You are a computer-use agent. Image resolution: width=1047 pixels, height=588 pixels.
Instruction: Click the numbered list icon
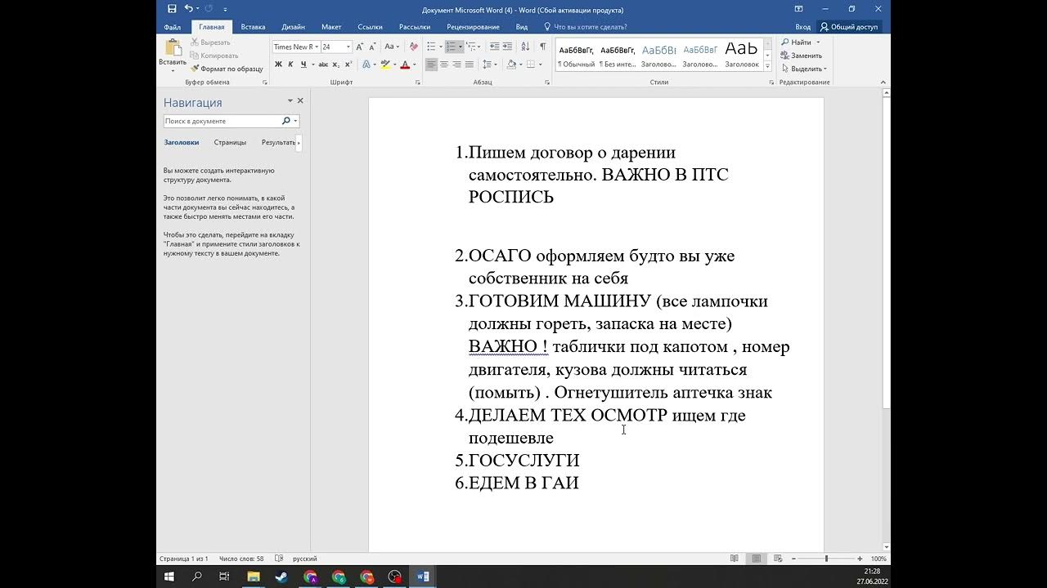tap(451, 47)
